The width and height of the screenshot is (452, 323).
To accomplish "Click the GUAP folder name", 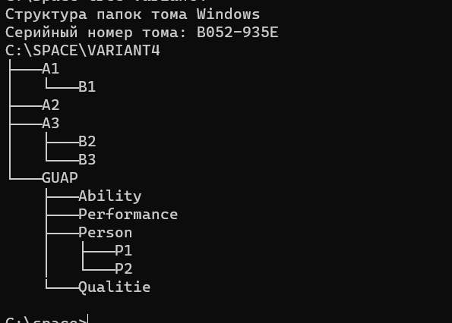I will pos(60,177).
